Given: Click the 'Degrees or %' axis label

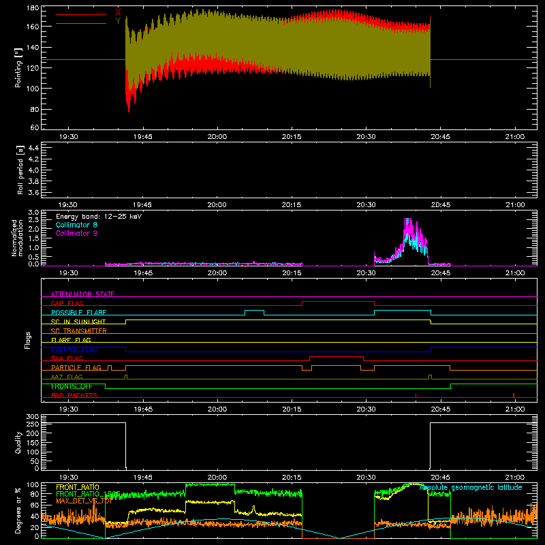Looking at the screenshot, I should [x=18, y=510].
